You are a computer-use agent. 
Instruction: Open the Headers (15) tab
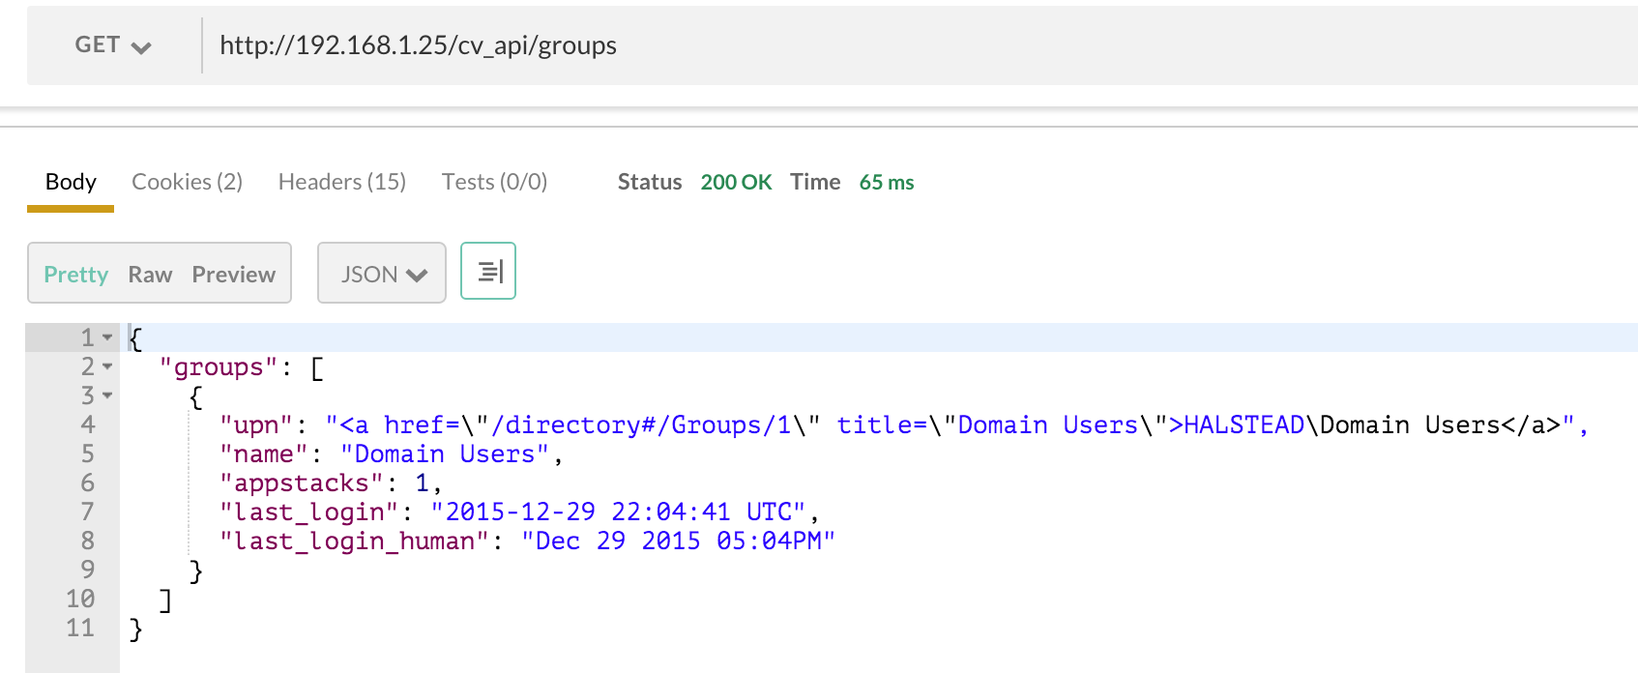(x=341, y=182)
